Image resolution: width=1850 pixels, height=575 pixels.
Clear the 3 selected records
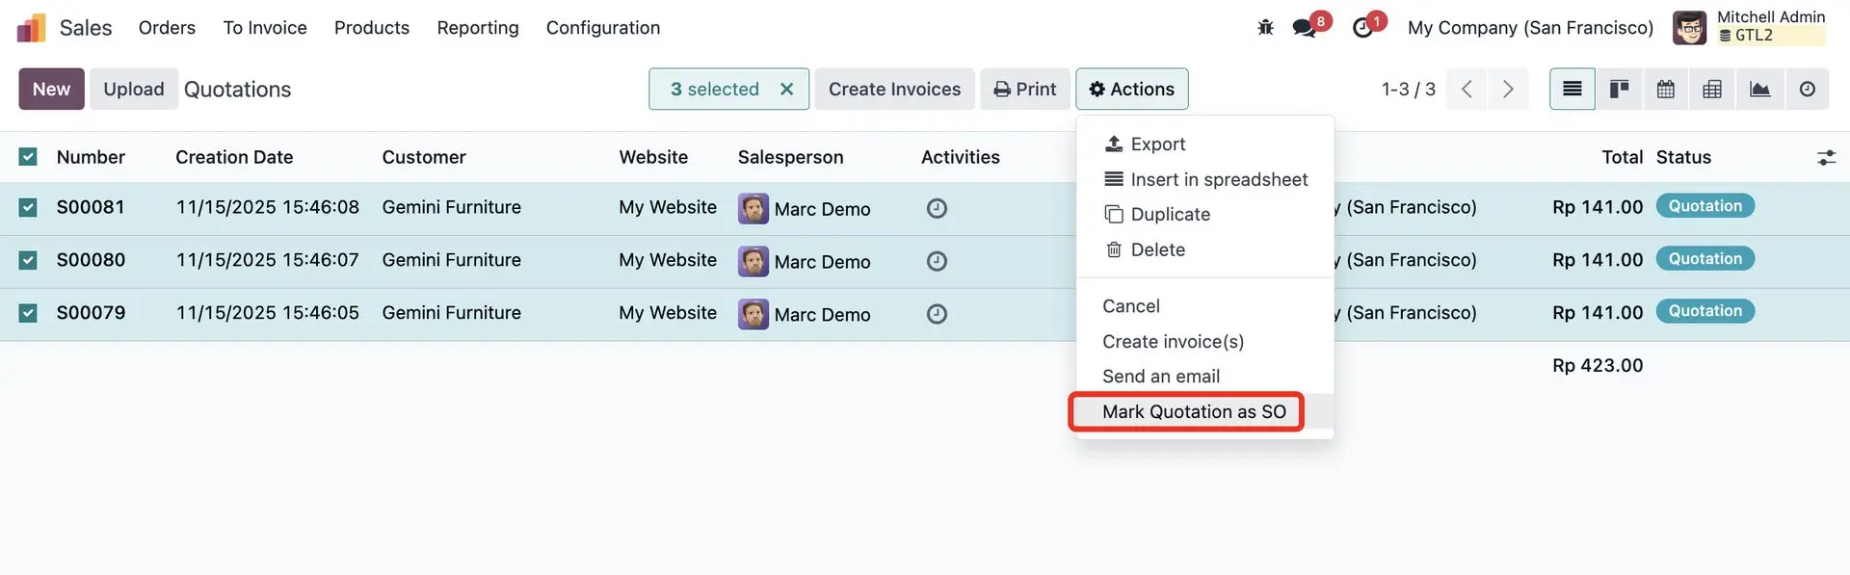[x=786, y=90]
